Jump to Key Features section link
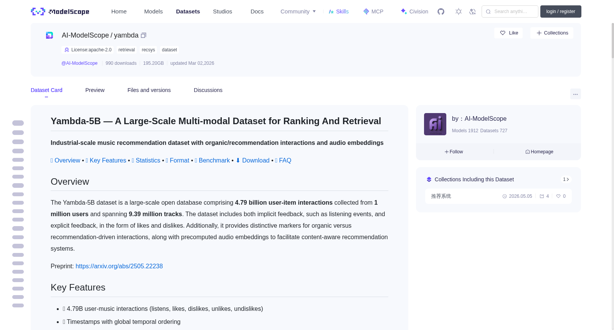 (x=106, y=160)
